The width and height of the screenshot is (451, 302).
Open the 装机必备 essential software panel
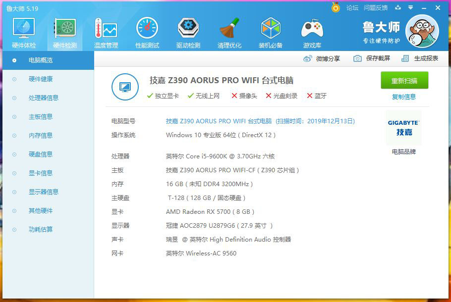(270, 31)
